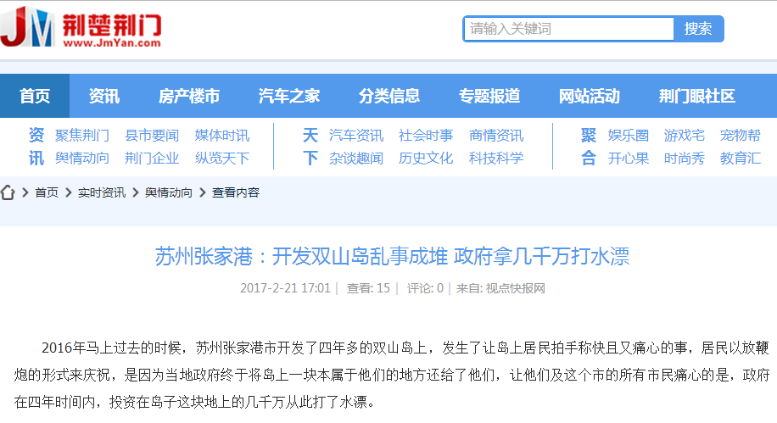
Task: Click the 视点快报网 source link
Action: pyautogui.click(x=515, y=288)
